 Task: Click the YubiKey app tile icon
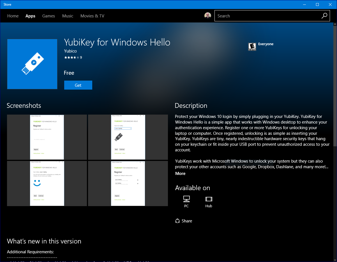(32, 64)
